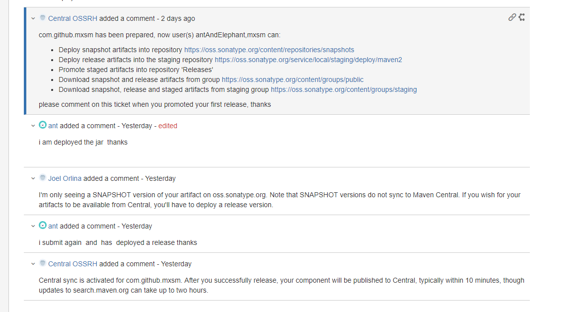Click the icon right of the permalink icon
Viewport: 581px width, 312px height.
point(522,17)
